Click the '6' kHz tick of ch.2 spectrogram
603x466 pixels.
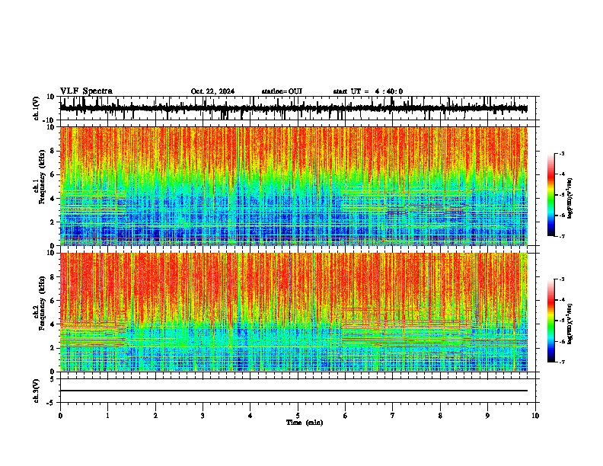click(x=53, y=301)
